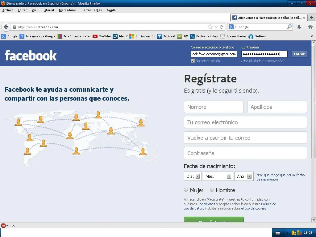This screenshot has width=316, height=237.
Task: Open the Softonic bookmark
Action: 258,36
